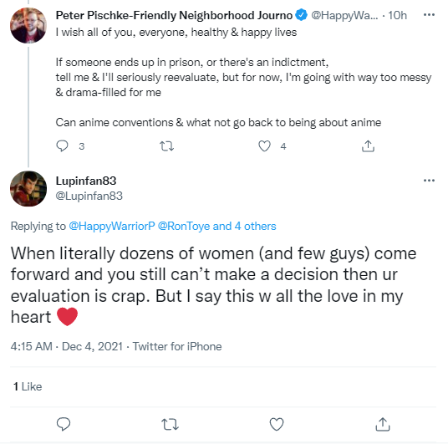Open Lupinfan83's profile avatar
The image size is (448, 444).
click(x=28, y=189)
